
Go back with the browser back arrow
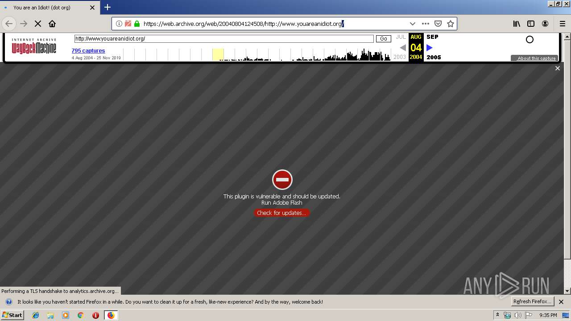[9, 24]
